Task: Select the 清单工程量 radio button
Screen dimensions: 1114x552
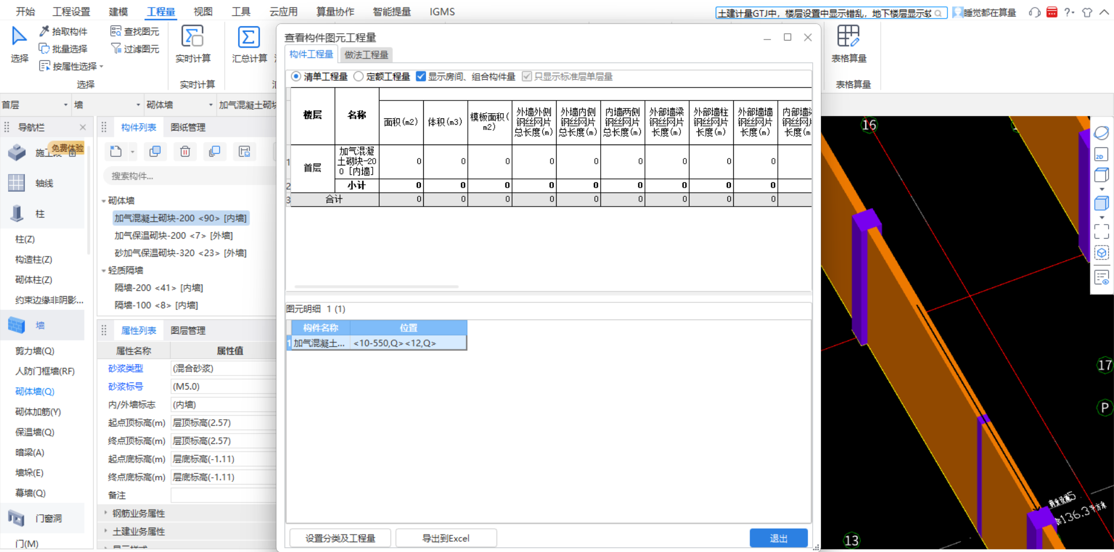Action: pyautogui.click(x=297, y=77)
